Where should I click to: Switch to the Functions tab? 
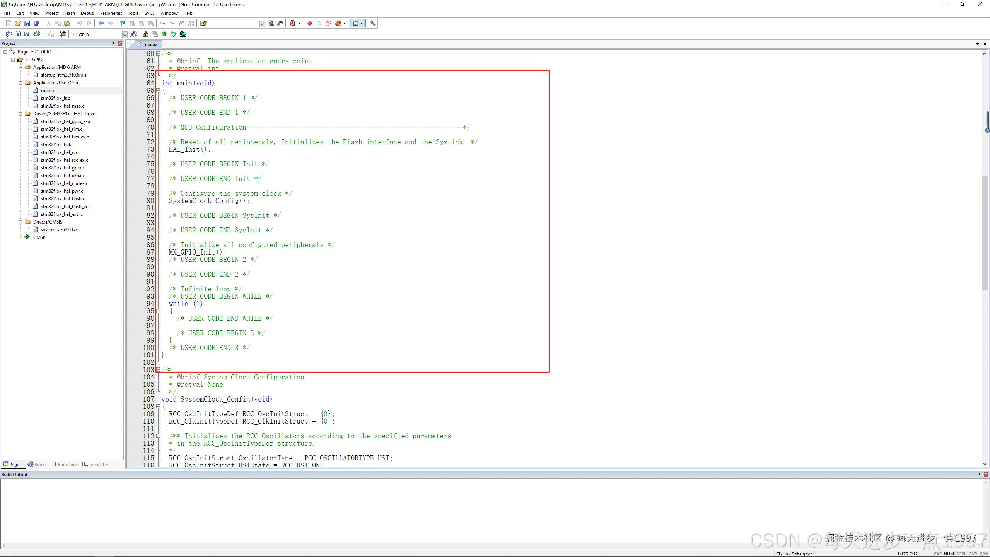65,465
